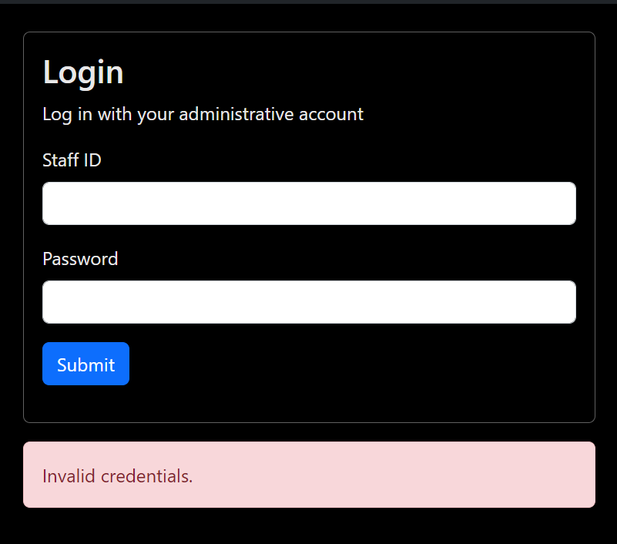Click the "Login" title in the card
Screen dimensions: 617x544
pos(83,72)
